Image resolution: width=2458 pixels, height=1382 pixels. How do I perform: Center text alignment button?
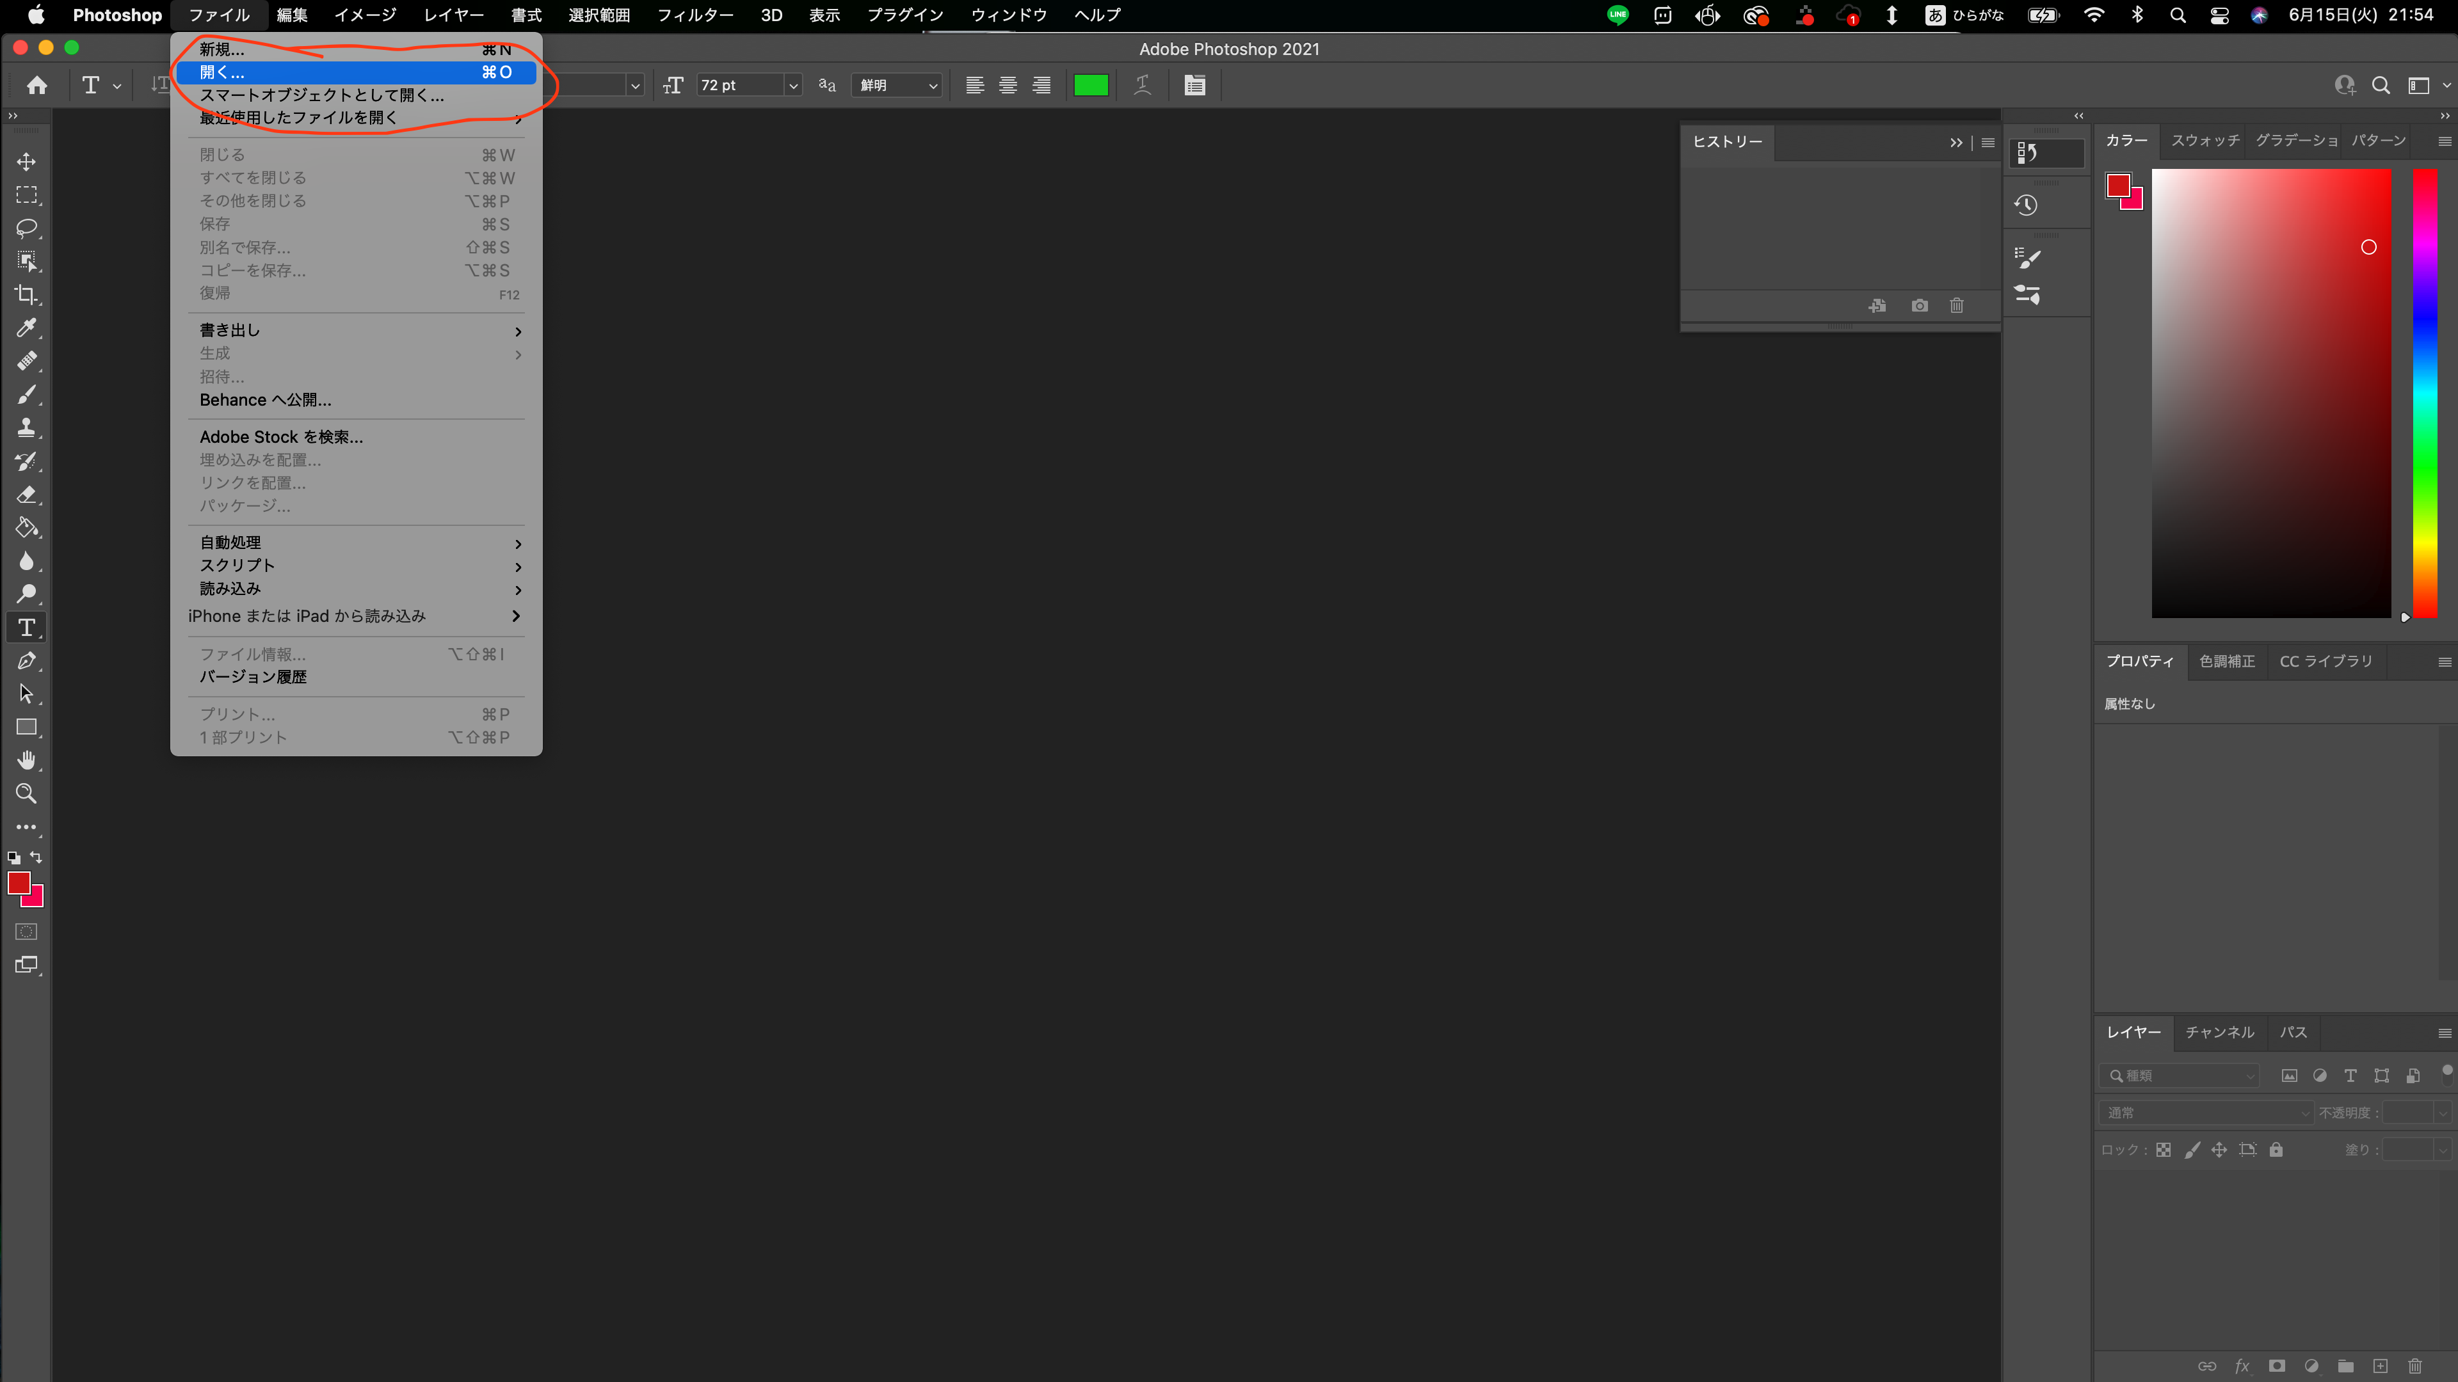coord(1008,85)
